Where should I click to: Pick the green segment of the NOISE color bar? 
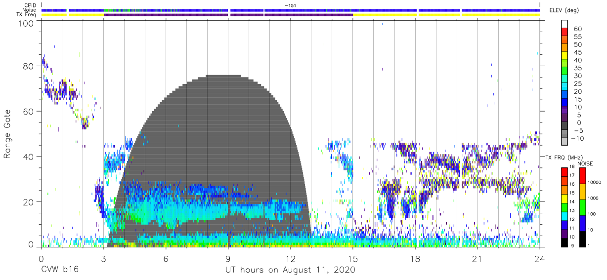pos(583,207)
